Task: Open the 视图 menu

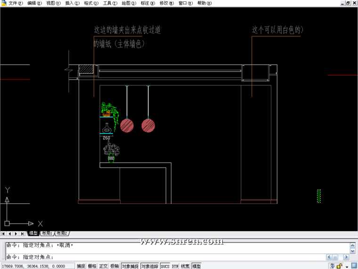Action: (53, 3)
